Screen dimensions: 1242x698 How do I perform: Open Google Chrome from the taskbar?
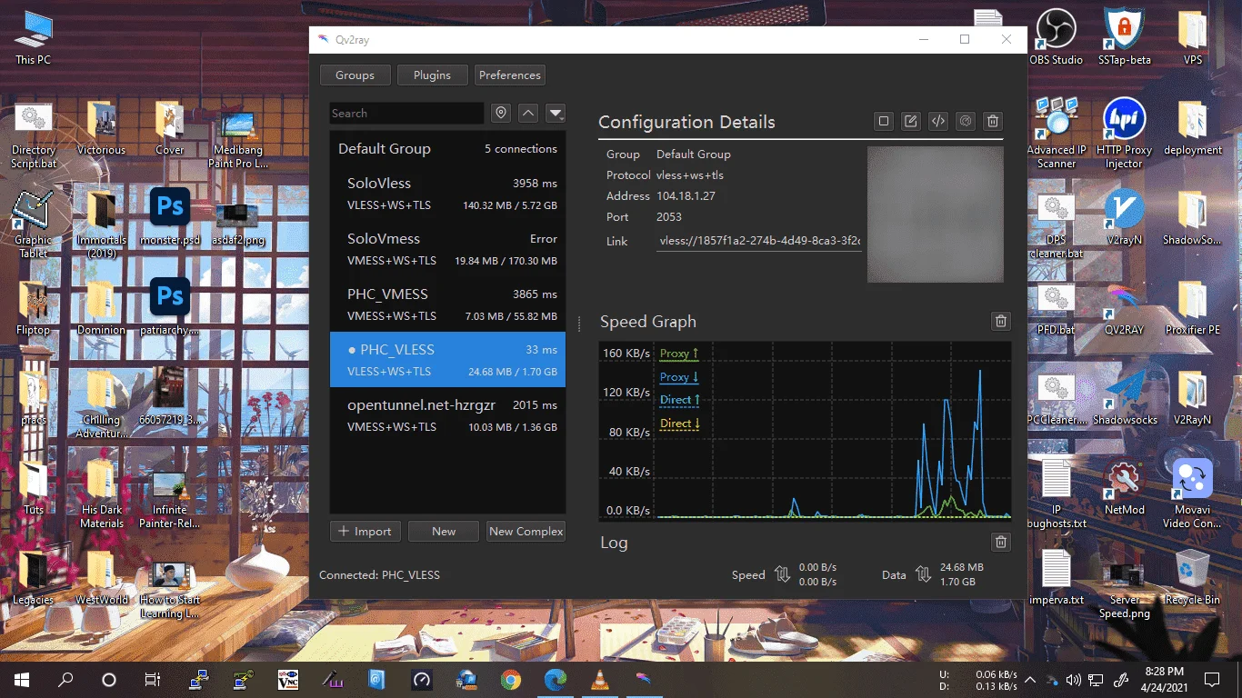pos(511,679)
